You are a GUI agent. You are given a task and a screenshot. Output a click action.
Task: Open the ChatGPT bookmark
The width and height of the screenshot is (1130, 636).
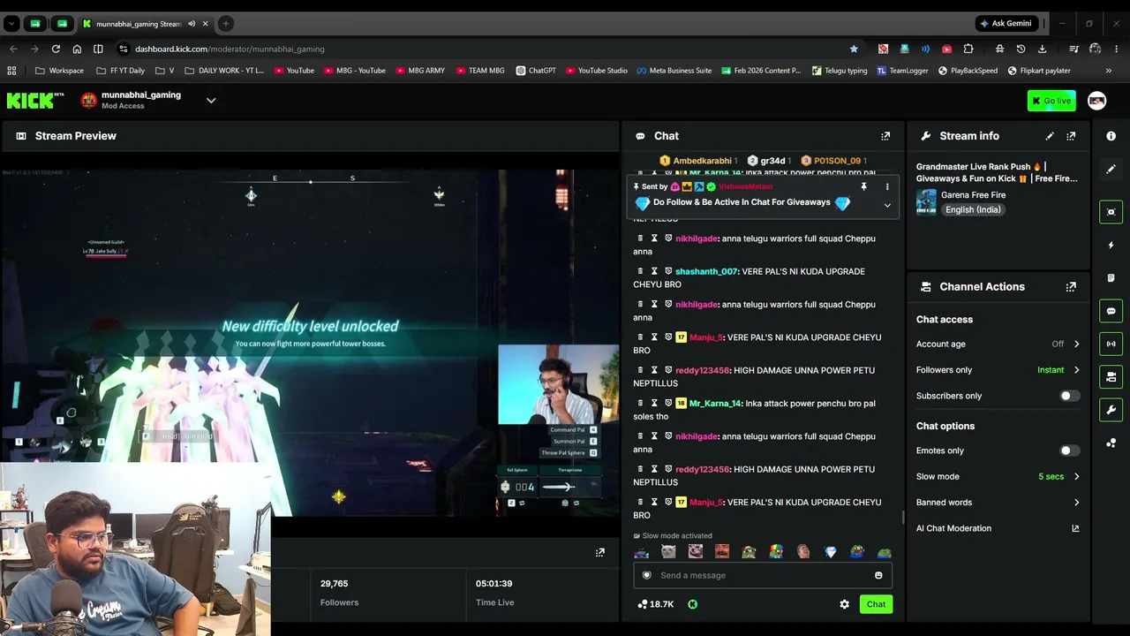[536, 71]
